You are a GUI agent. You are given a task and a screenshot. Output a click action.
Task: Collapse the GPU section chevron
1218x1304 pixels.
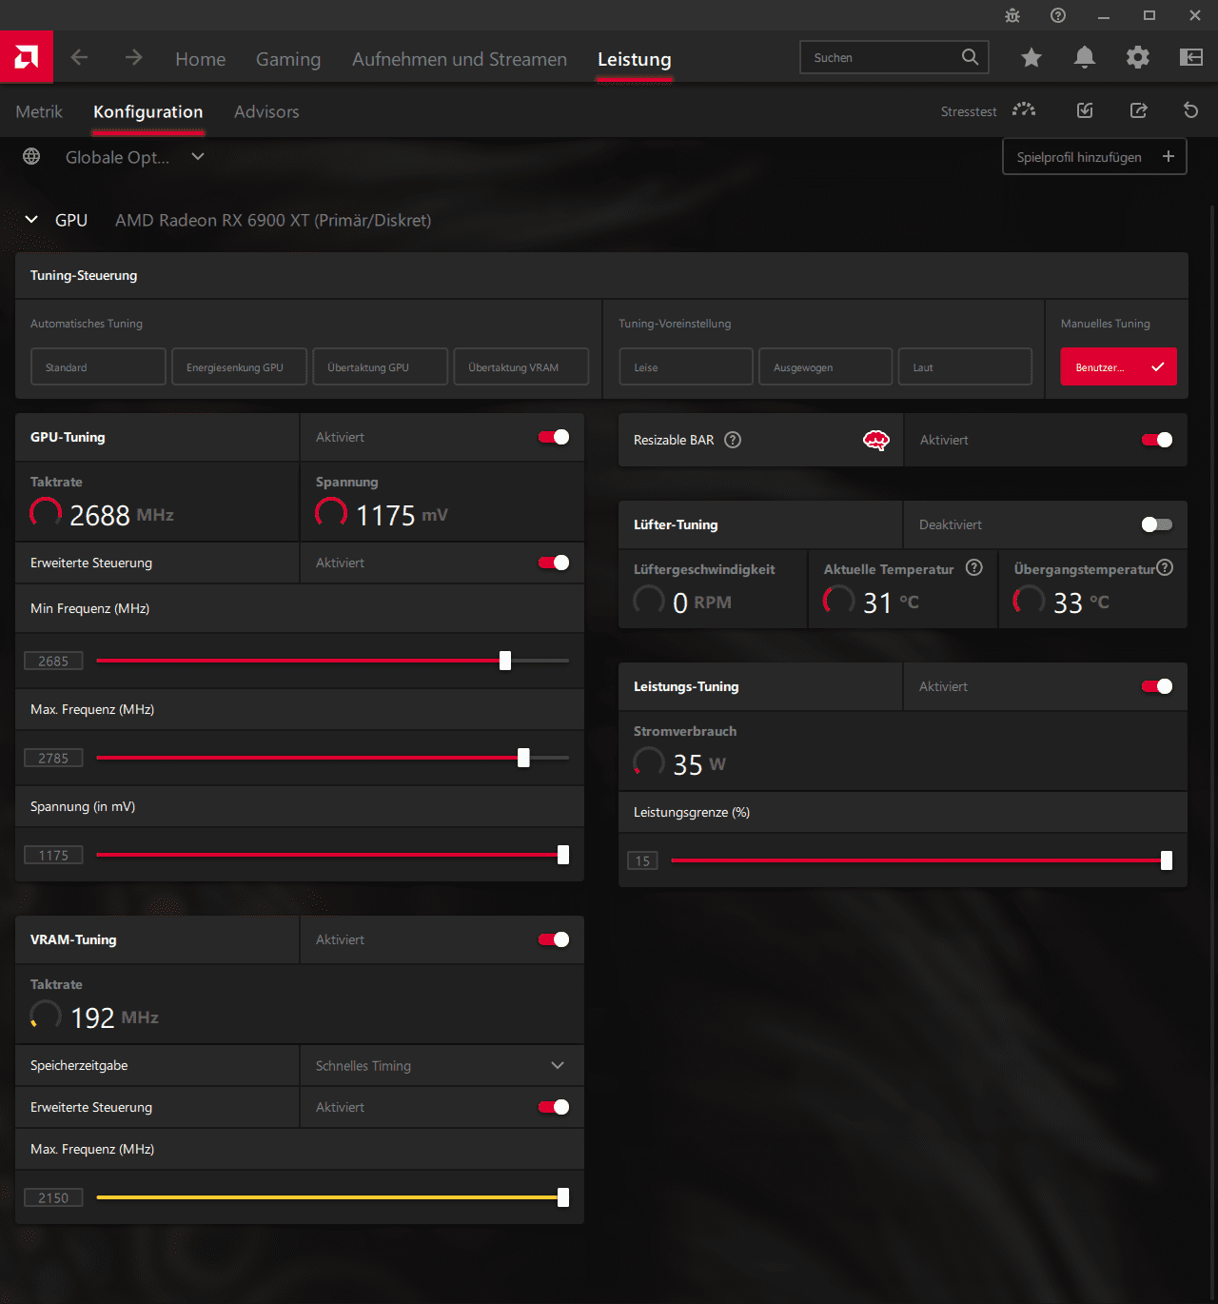[31, 219]
